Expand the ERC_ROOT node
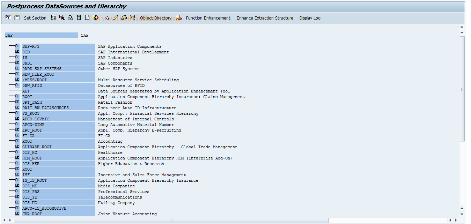 pos(17,130)
